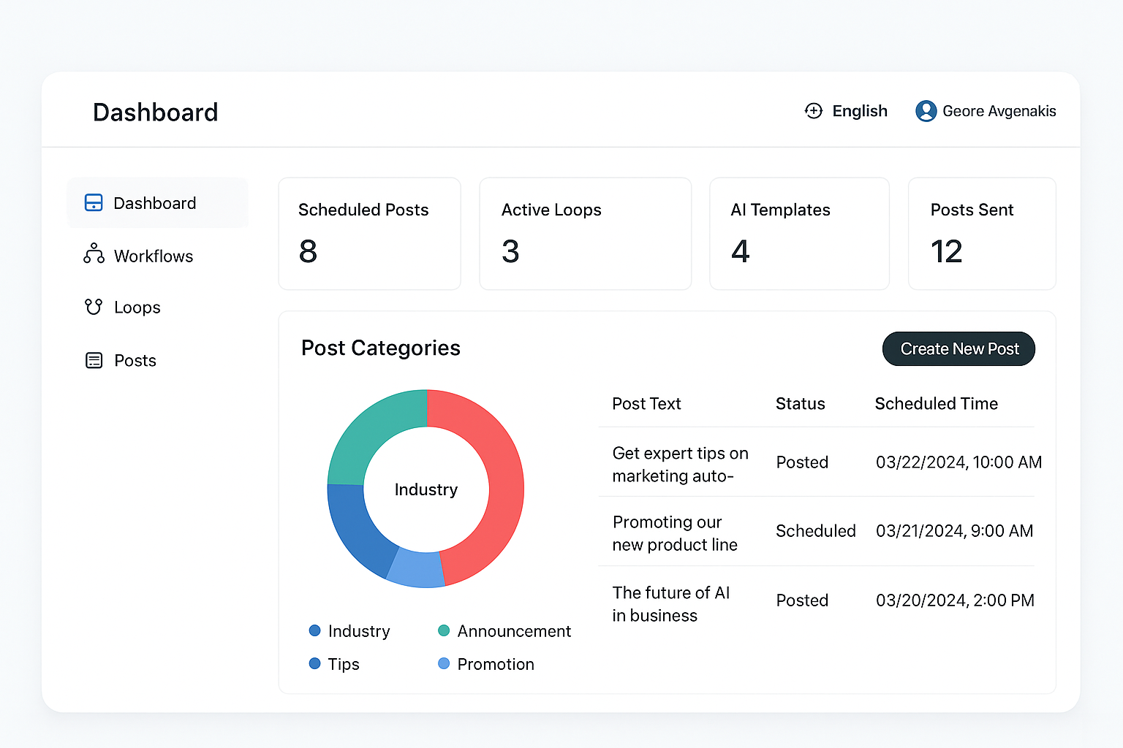This screenshot has height=748, width=1123.
Task: Open the Scheduled Posts card
Action: click(x=369, y=234)
